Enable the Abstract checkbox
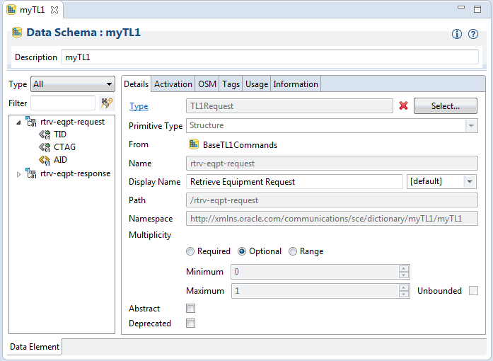 click(190, 308)
